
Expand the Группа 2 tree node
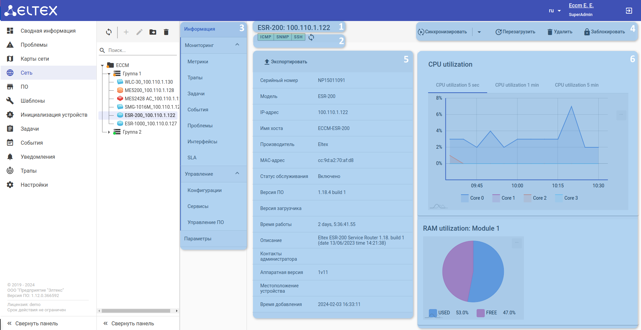point(109,132)
